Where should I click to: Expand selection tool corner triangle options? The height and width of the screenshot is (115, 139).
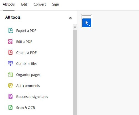pos(89,25)
